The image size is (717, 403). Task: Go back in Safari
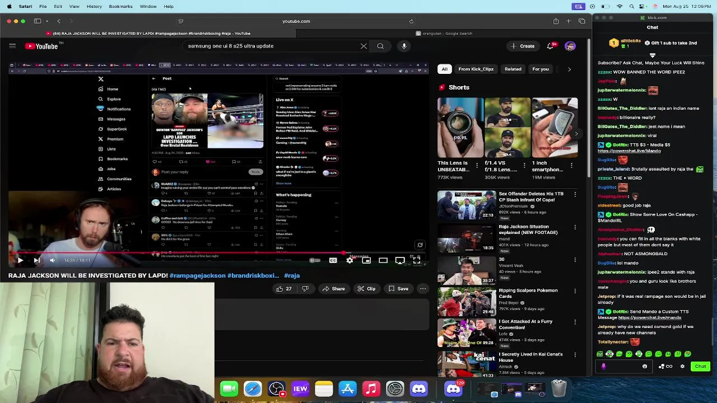tap(59, 21)
